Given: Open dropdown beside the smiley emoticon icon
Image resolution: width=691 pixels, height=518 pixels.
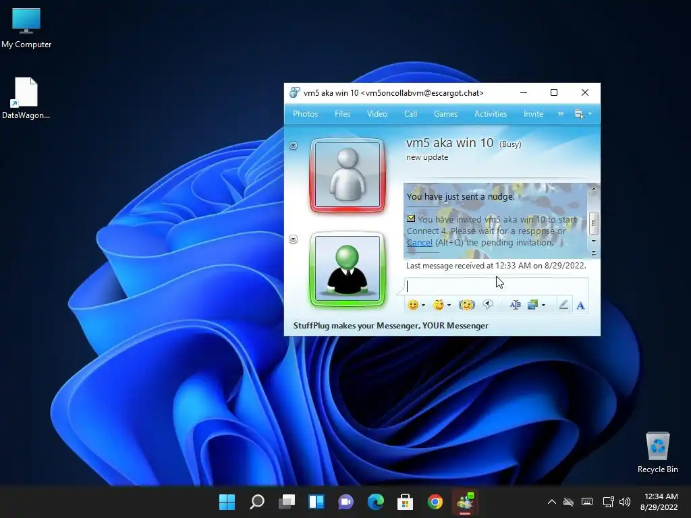Looking at the screenshot, I should click(423, 306).
